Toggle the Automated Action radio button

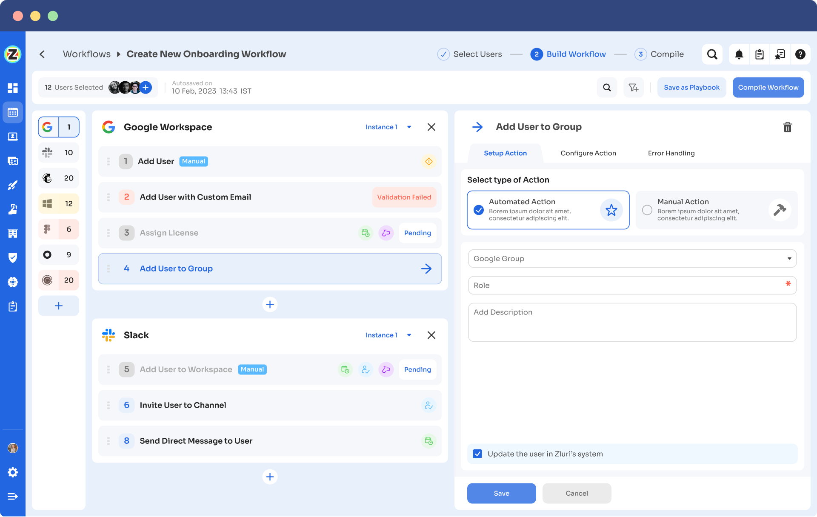click(478, 210)
